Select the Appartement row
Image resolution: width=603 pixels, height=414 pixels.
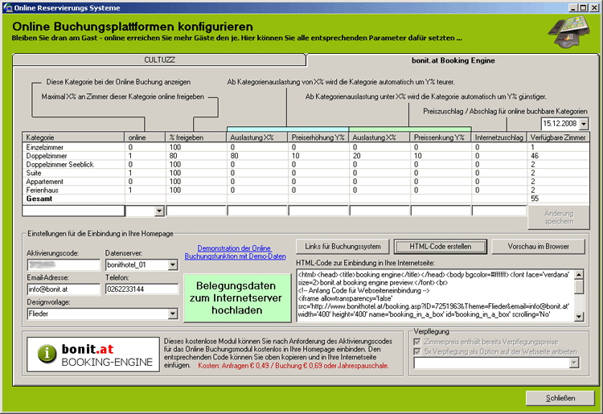click(306, 182)
